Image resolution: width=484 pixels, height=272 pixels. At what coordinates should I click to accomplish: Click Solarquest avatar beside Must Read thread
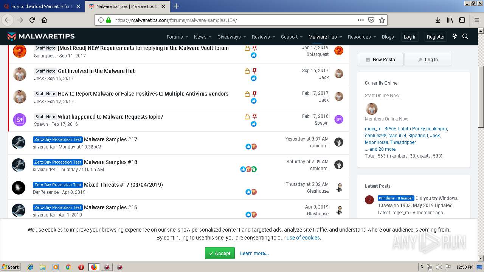point(19,51)
